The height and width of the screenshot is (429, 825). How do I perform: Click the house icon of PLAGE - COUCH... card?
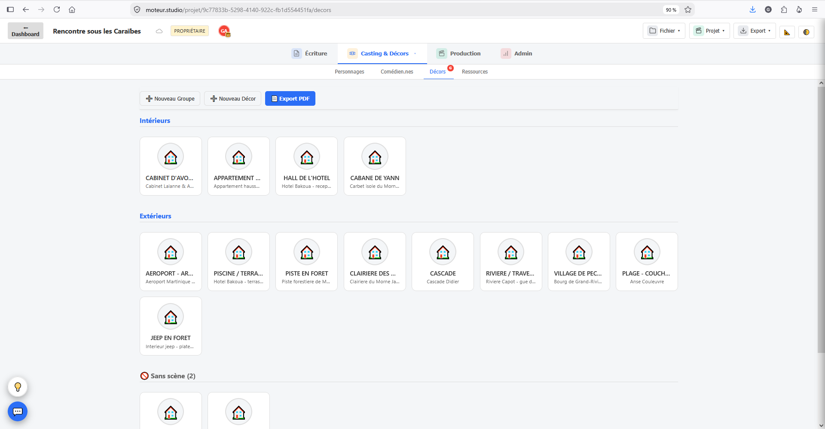point(647,252)
